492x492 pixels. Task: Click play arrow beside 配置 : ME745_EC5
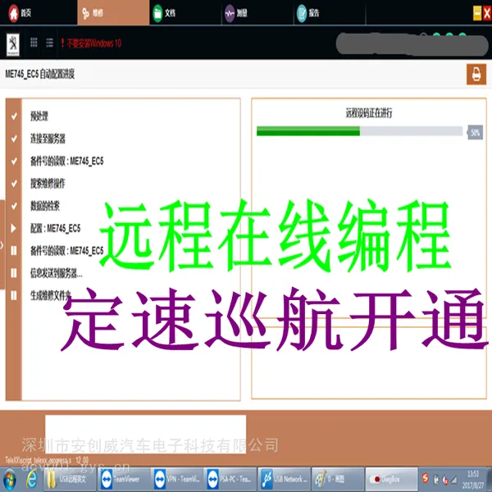pyautogui.click(x=14, y=228)
